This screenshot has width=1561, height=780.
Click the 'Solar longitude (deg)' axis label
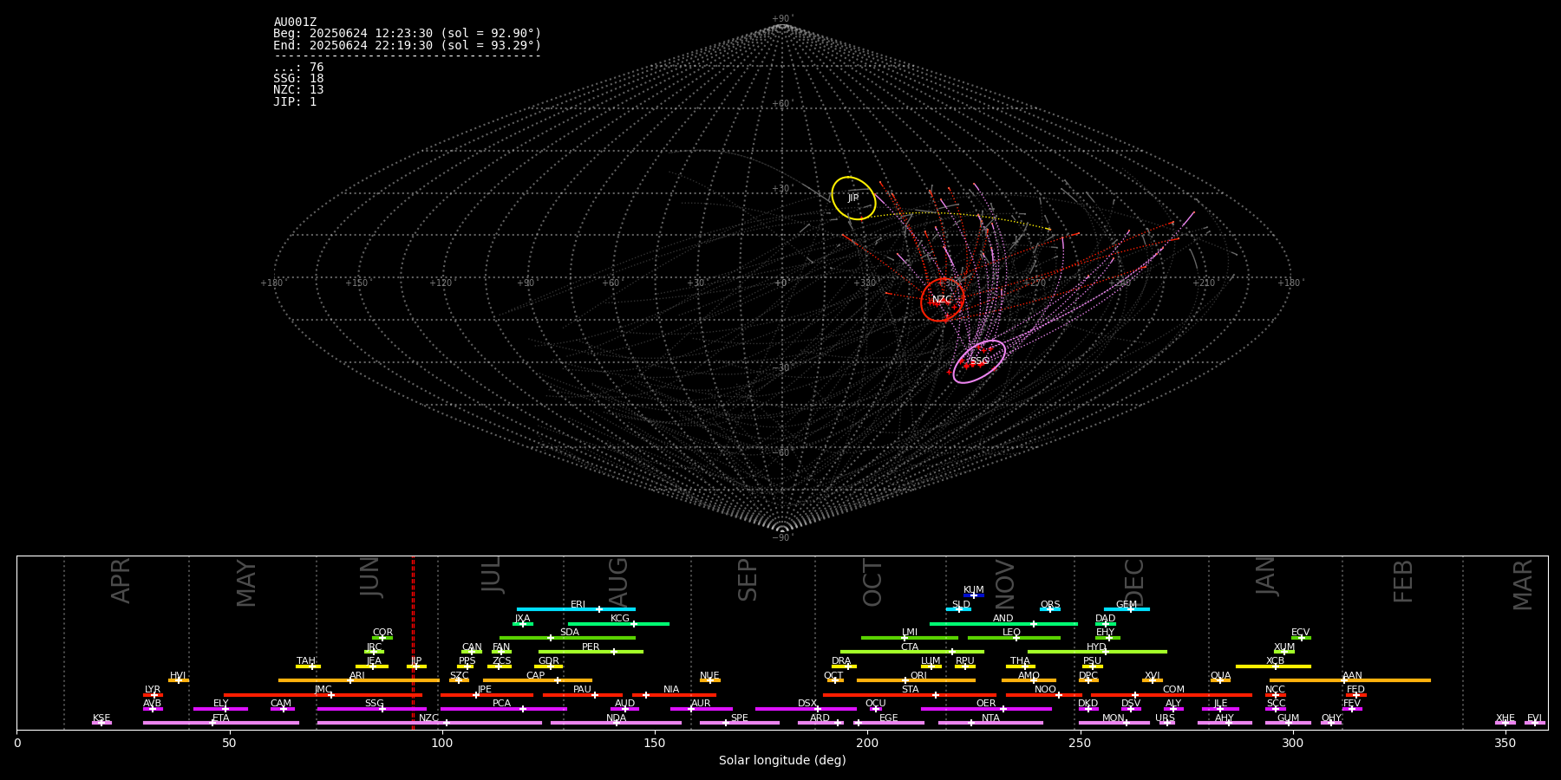(782, 760)
